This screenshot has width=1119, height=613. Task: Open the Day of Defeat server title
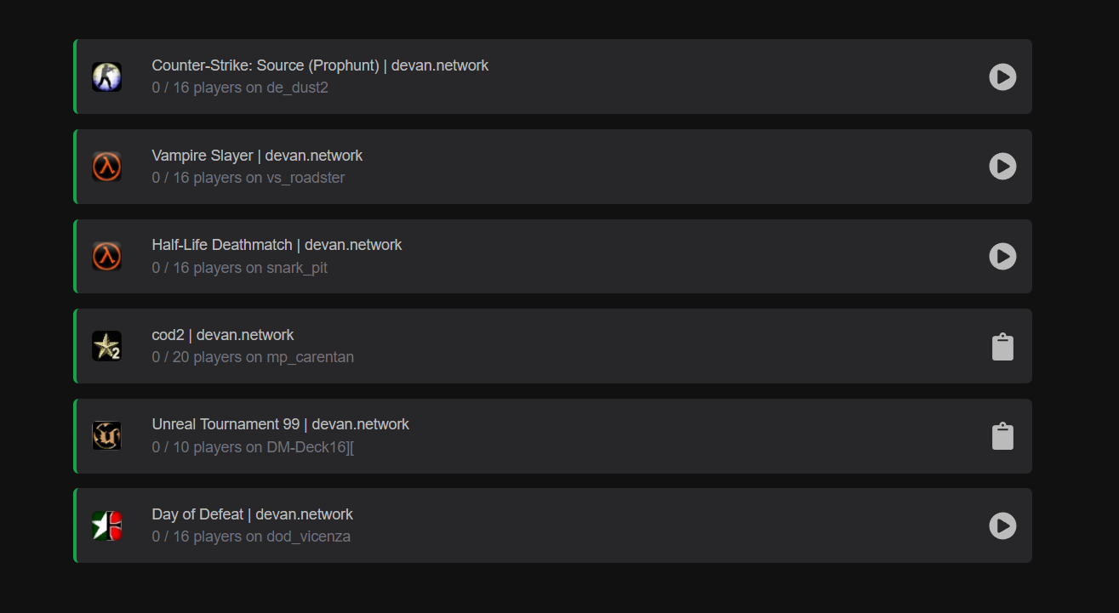click(x=252, y=514)
